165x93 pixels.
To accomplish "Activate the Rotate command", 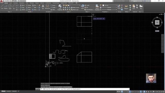I will [x=29, y=5].
